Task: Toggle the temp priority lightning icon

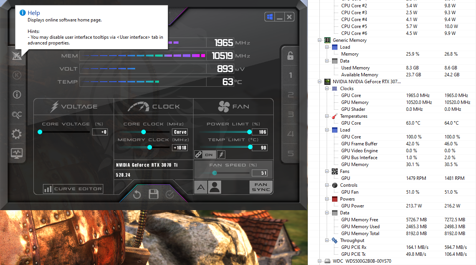Action: (221, 155)
